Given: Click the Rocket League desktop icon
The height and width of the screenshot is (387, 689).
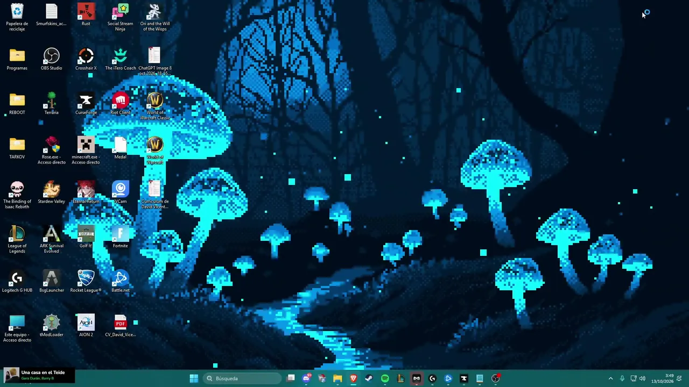Looking at the screenshot, I should point(86,281).
